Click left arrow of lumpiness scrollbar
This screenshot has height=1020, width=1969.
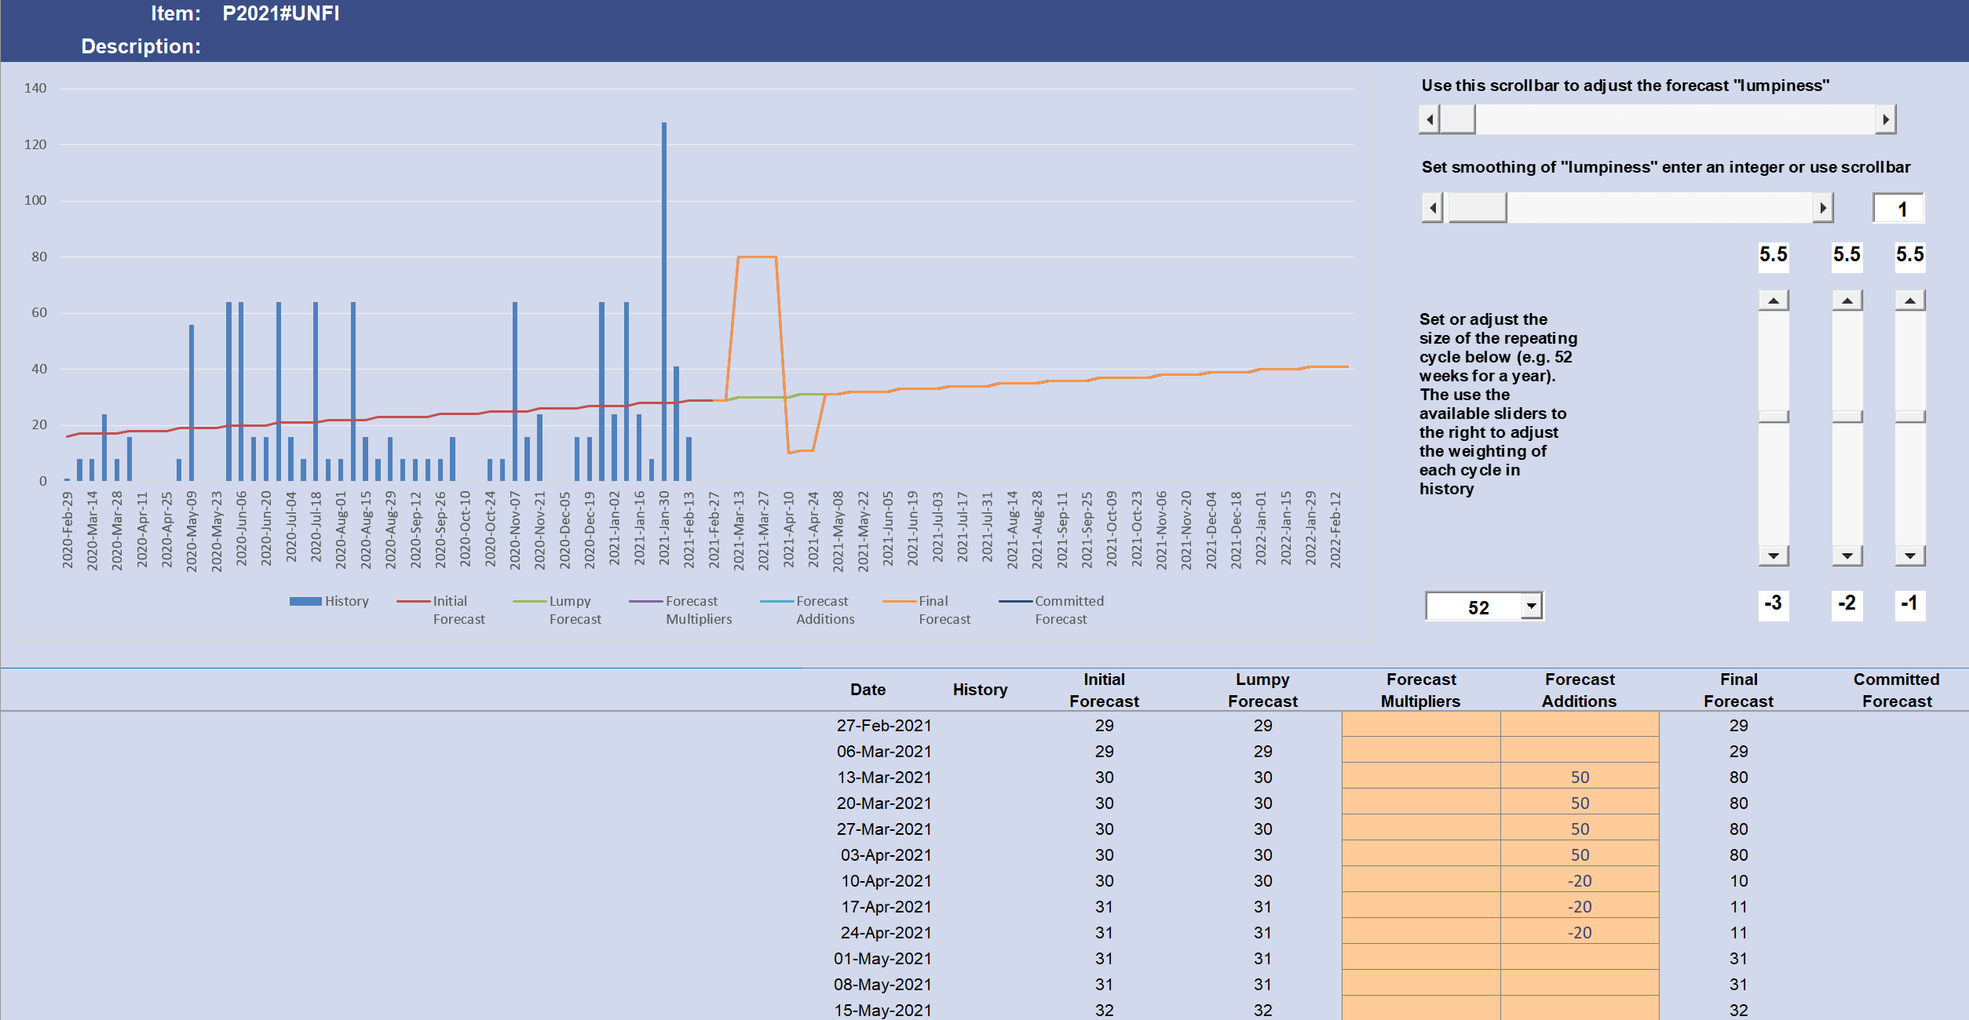(x=1430, y=120)
